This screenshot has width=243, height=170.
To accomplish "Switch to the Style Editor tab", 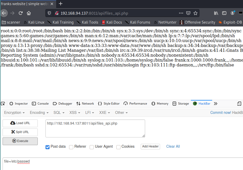I will click(109, 104).
